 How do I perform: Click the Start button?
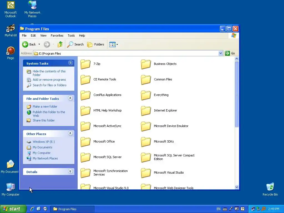pos(13,209)
